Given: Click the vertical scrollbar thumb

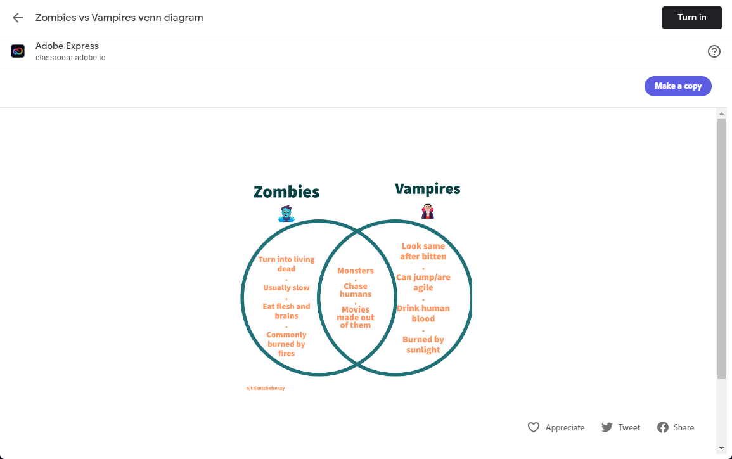Looking at the screenshot, I should tap(721, 249).
